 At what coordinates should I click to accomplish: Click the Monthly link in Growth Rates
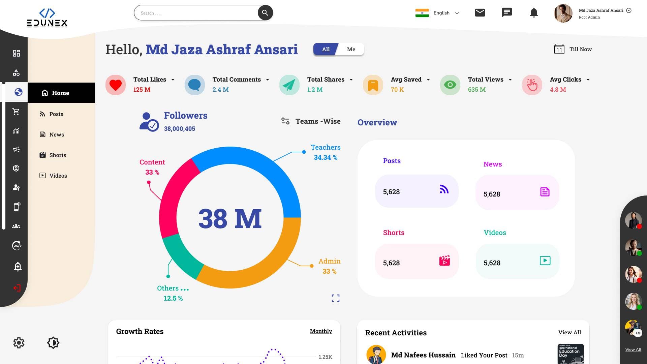click(321, 331)
